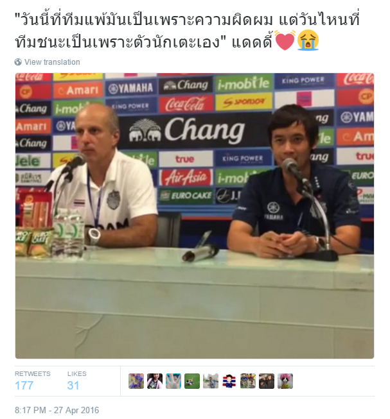Click the pink beating heart emoji

(285, 40)
